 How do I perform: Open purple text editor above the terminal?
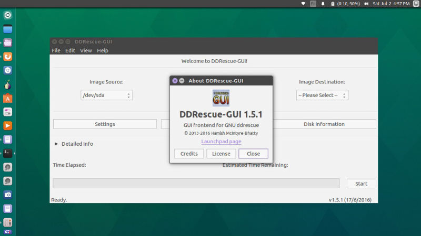[x=7, y=140]
